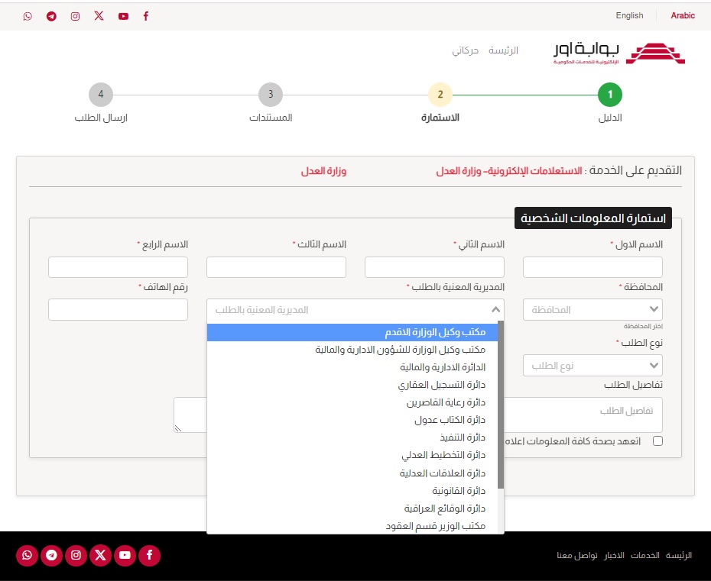Select دائرة القانونية option
Viewport: 711px width, 581px height.
[x=352, y=491]
